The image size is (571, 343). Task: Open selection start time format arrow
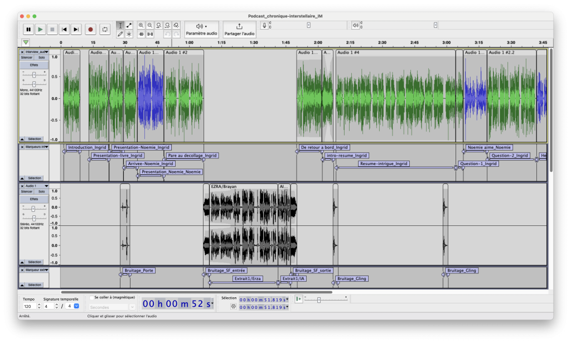[x=287, y=299]
